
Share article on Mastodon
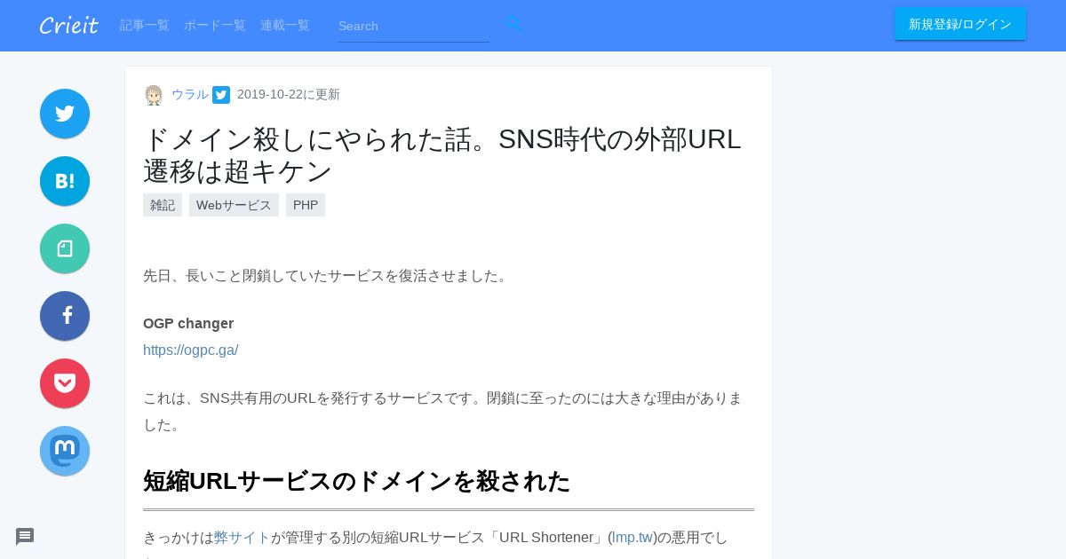pyautogui.click(x=65, y=451)
